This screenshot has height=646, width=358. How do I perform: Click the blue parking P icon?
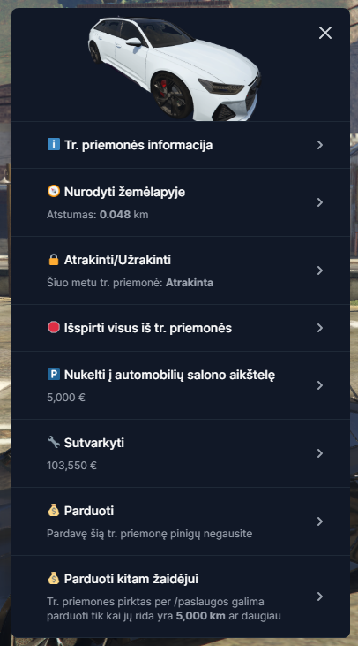click(54, 374)
